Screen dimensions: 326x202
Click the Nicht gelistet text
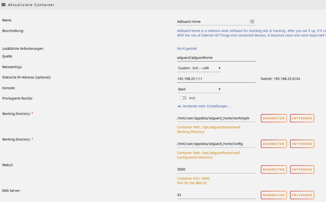click(x=187, y=48)
